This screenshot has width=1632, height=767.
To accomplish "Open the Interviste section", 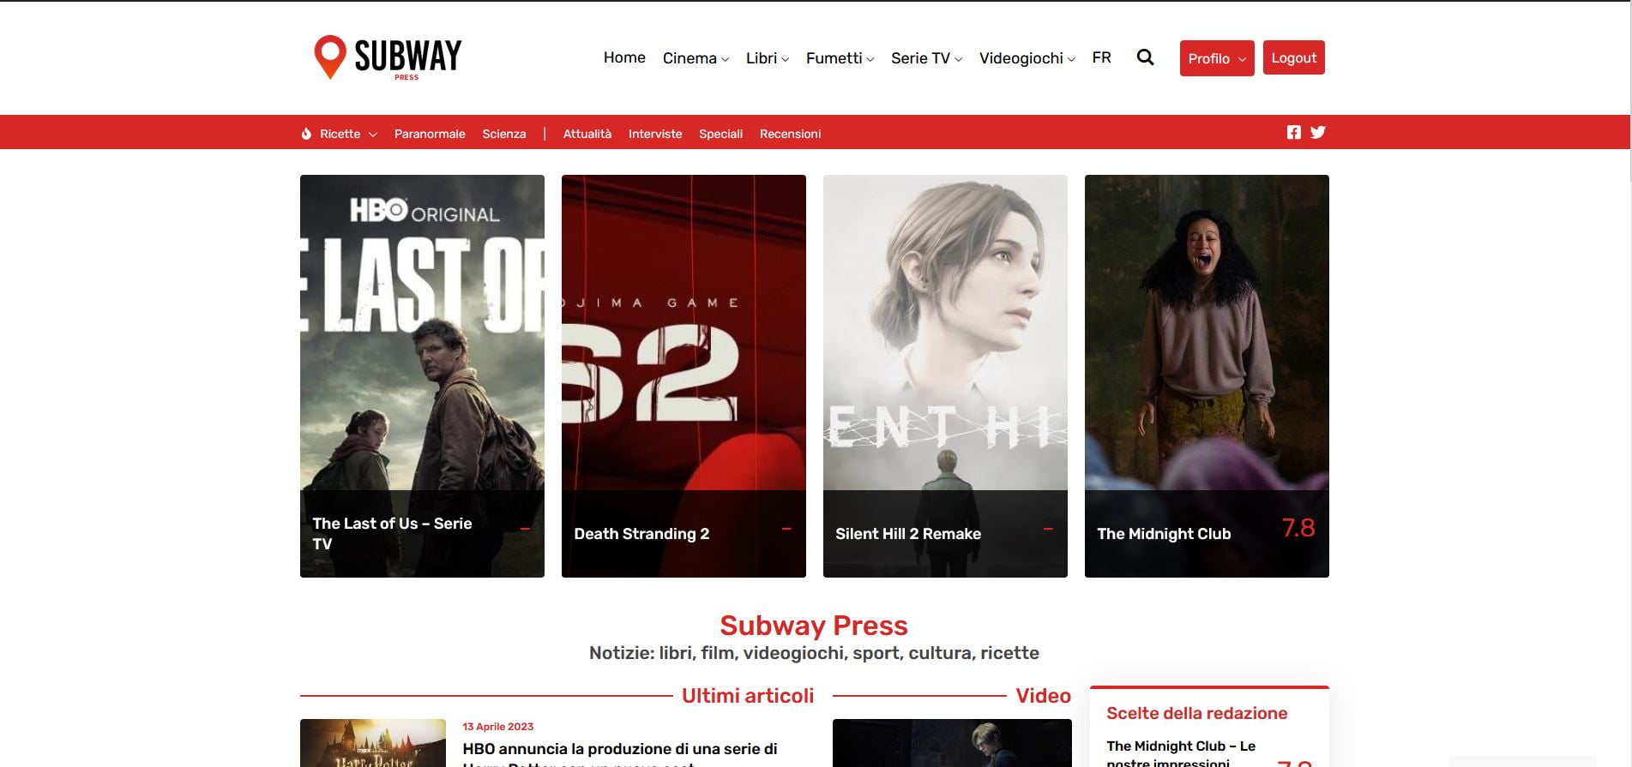I will (655, 134).
